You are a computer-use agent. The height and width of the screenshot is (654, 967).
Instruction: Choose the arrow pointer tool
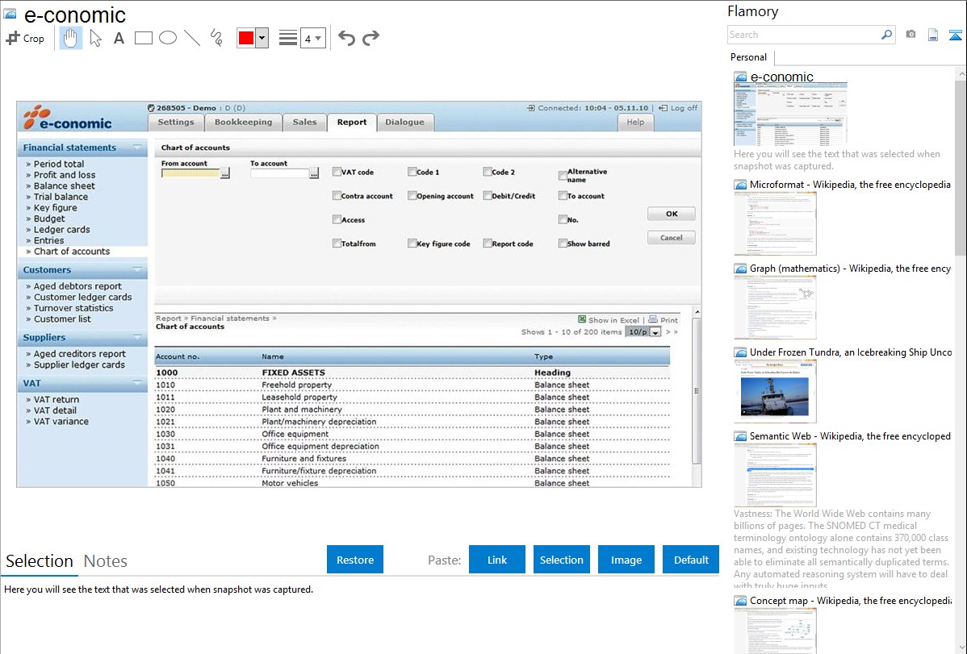click(x=95, y=38)
